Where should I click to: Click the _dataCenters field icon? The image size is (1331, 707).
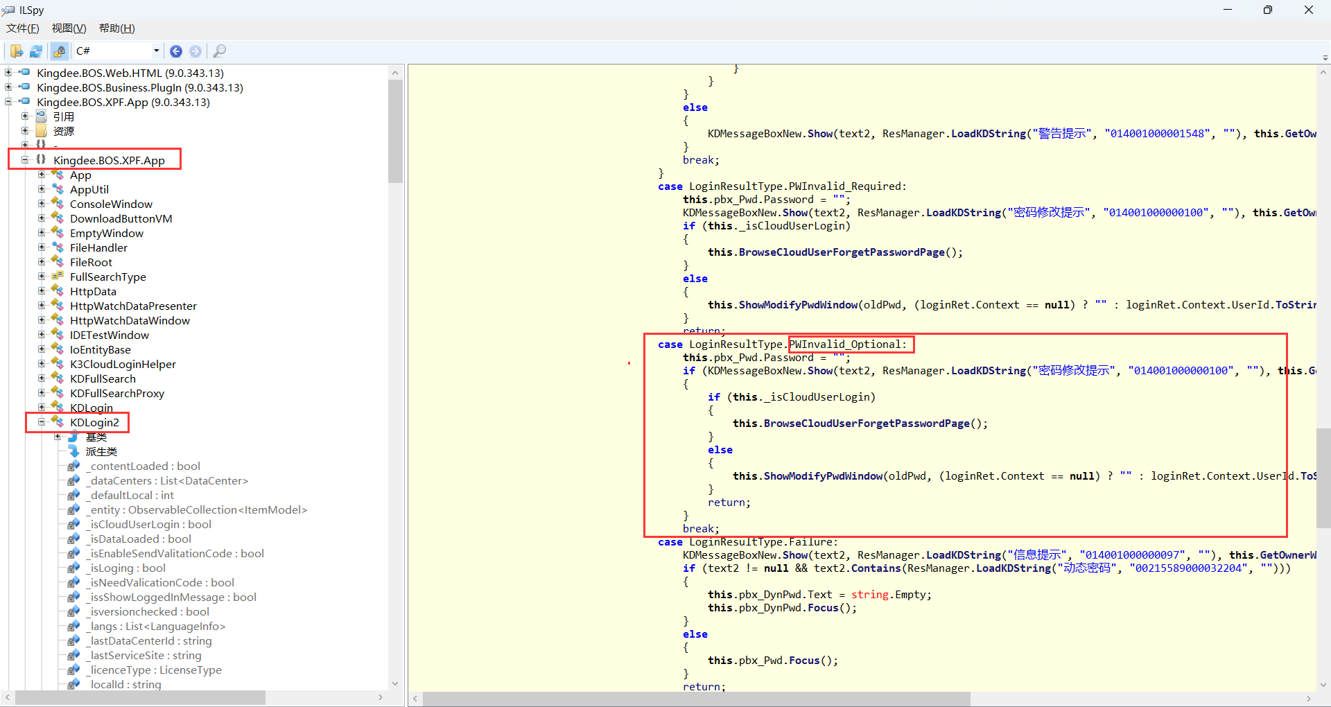pyautogui.click(x=74, y=480)
